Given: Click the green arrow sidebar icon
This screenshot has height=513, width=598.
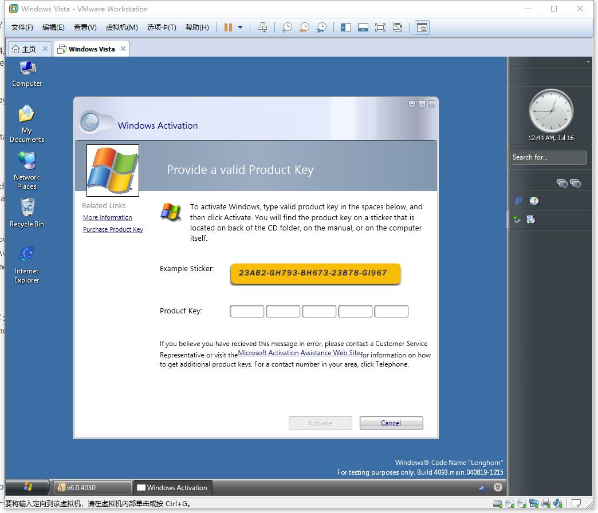Looking at the screenshot, I should pos(517,220).
